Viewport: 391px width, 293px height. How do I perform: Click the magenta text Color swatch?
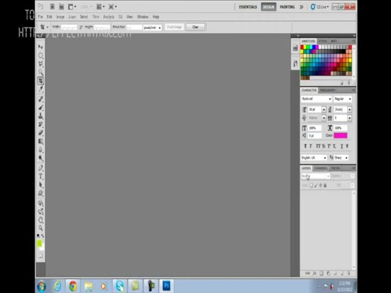pos(340,135)
